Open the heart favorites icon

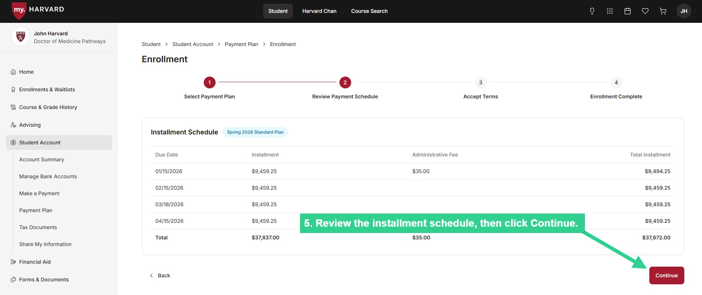(645, 11)
